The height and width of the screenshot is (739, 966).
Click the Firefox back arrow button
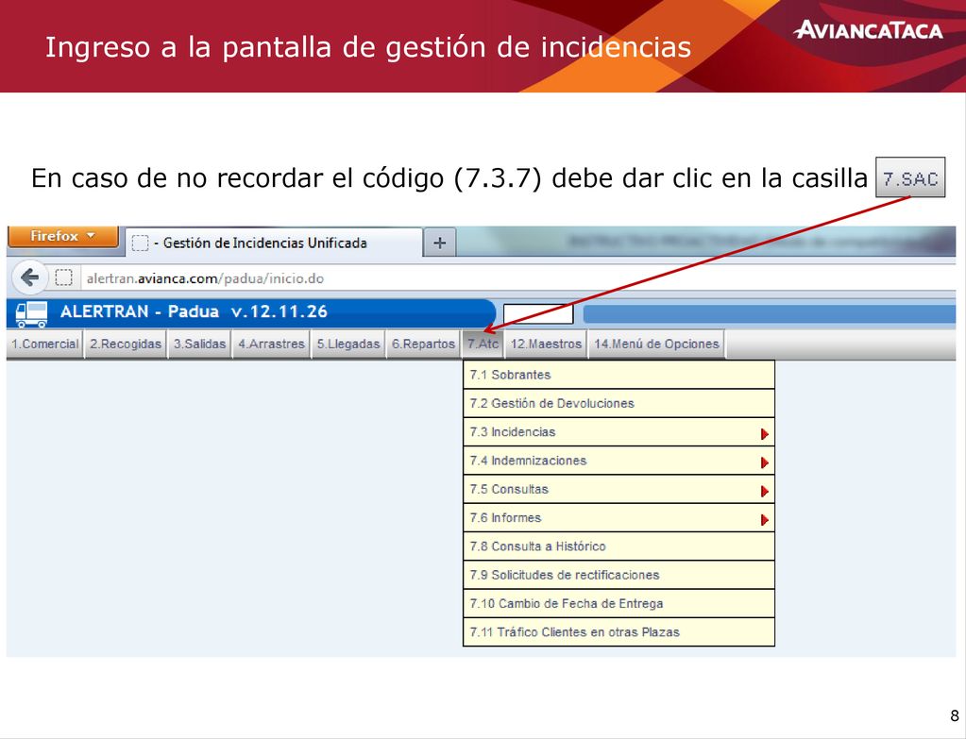coord(29,278)
